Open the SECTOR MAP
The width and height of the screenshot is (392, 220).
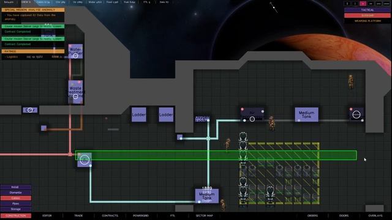pyautogui.click(x=204, y=216)
